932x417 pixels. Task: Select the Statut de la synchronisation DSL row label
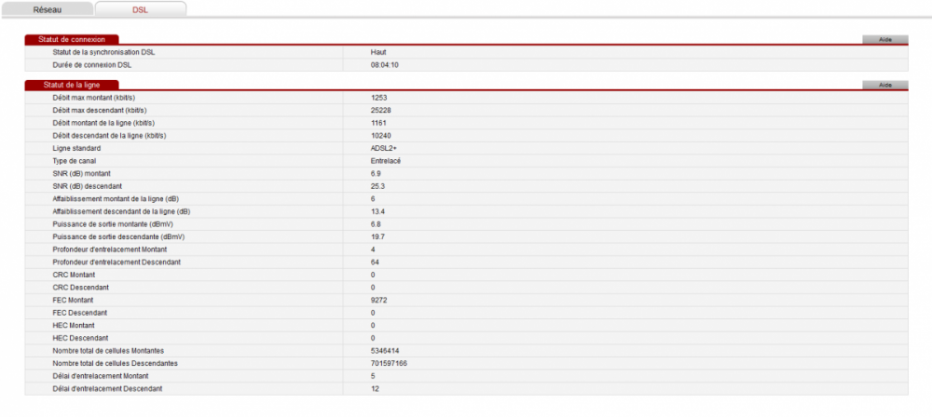point(103,52)
